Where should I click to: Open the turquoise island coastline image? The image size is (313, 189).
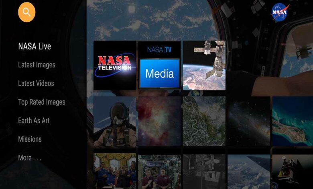tap(293, 121)
